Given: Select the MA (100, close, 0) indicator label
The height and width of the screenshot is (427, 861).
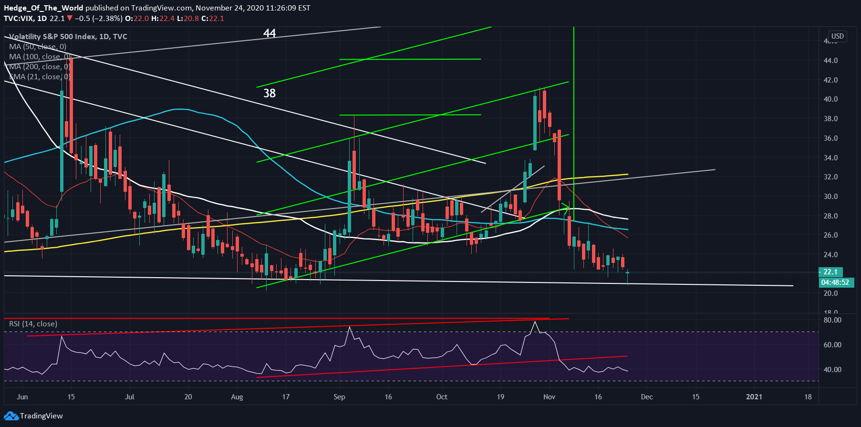Looking at the screenshot, I should [40, 57].
